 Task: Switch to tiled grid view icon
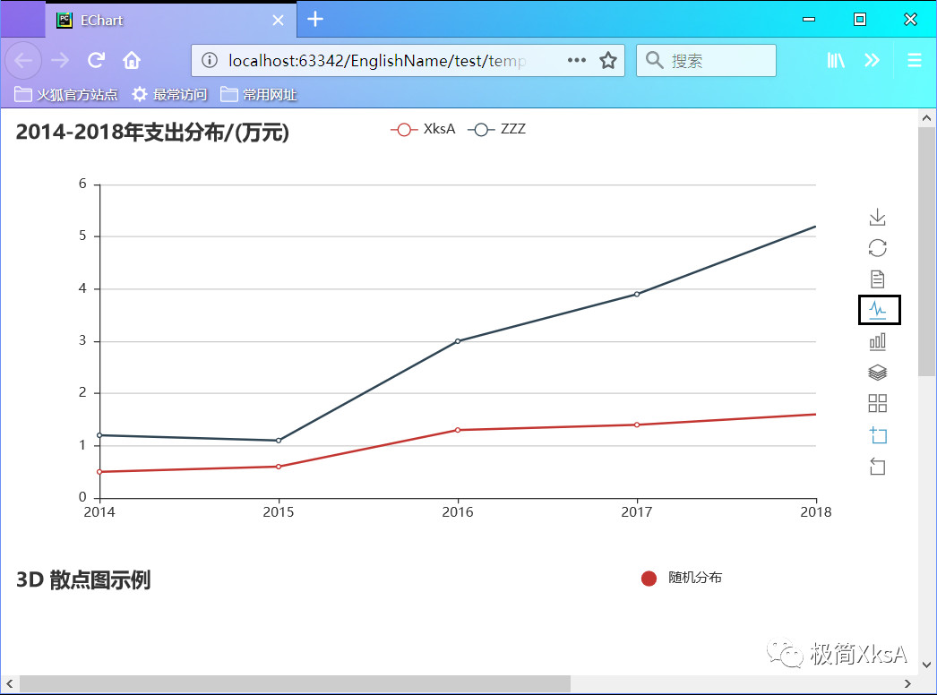pos(877,403)
